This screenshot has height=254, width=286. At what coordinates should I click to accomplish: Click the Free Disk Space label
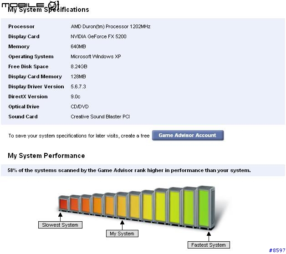coord(28,66)
